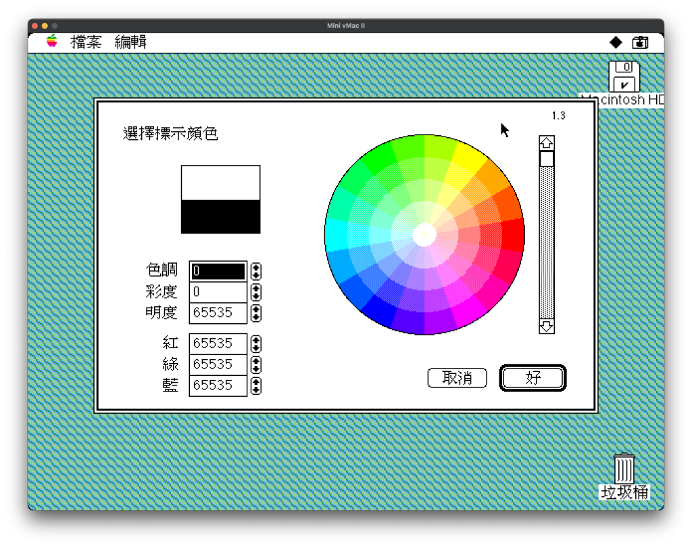The image size is (692, 547).
Task: Click the application switcher icon in menu bar
Action: [639, 43]
